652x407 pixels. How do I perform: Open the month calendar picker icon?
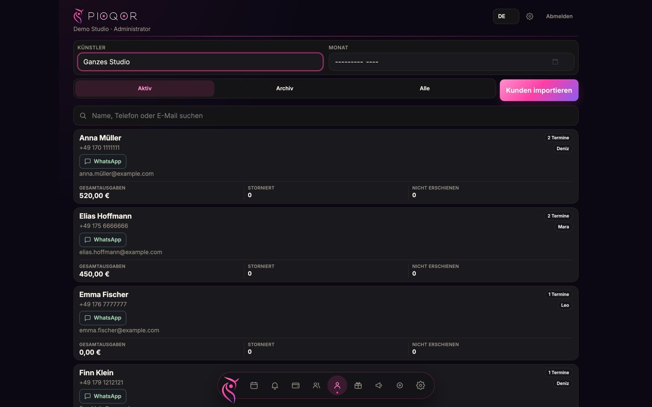click(x=555, y=62)
